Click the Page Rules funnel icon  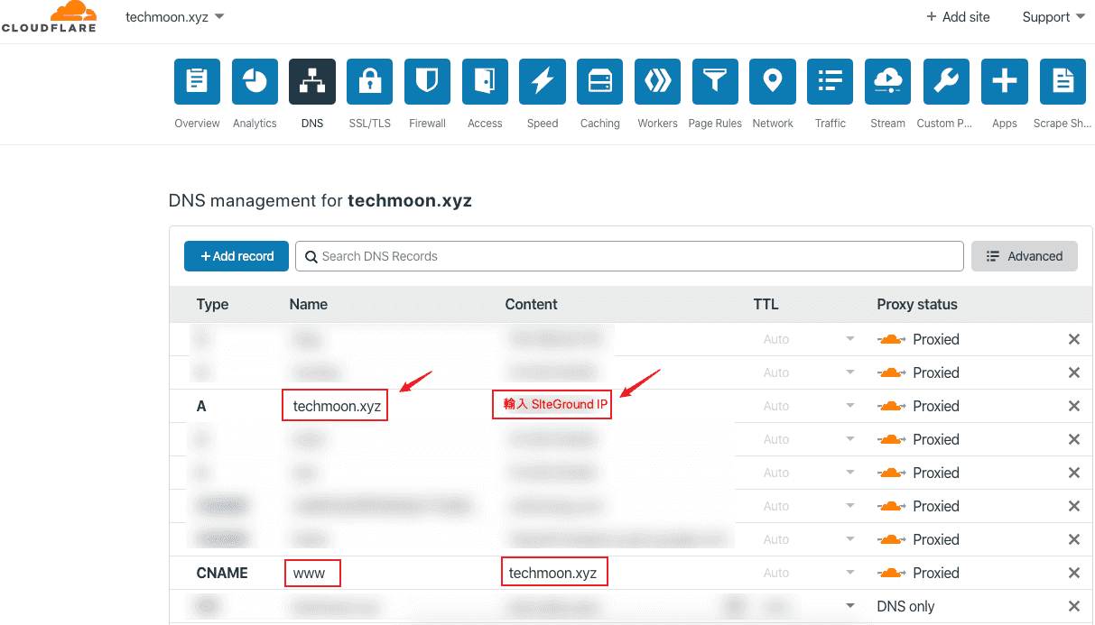pyautogui.click(x=715, y=82)
